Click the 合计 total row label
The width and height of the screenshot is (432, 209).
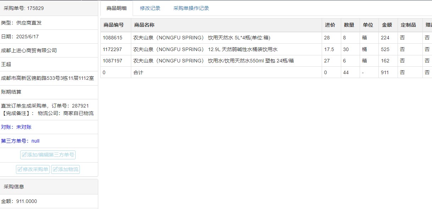click(138, 72)
